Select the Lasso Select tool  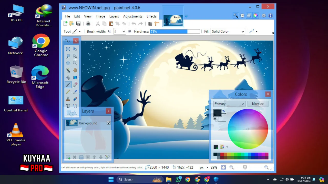68,56
